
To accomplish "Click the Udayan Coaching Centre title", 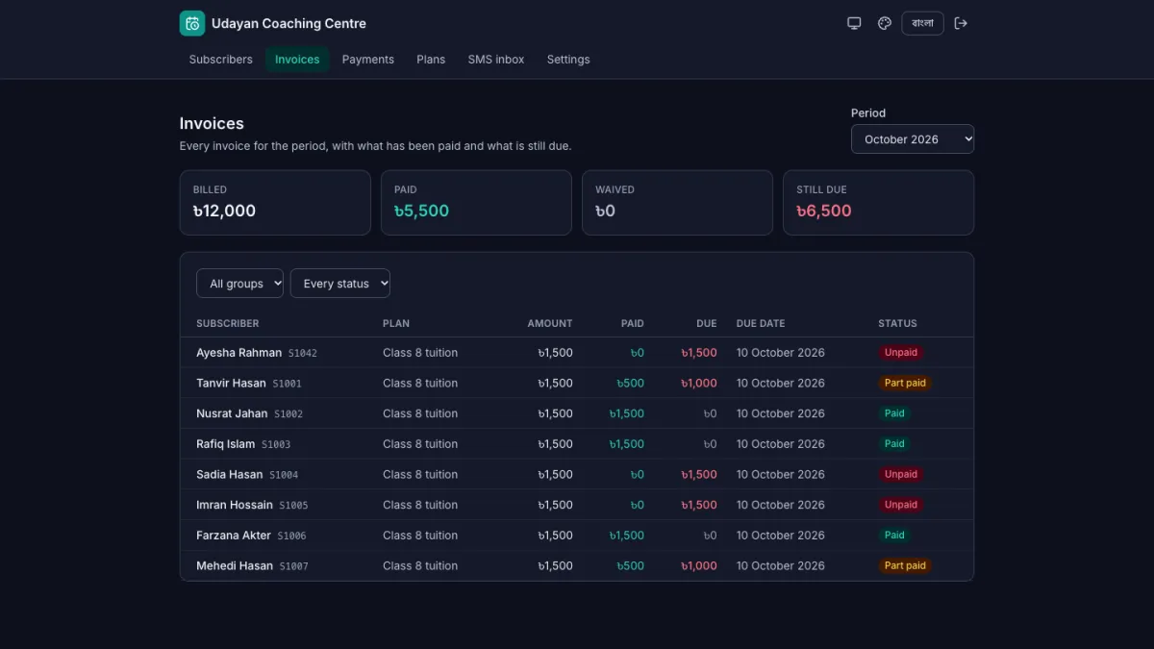I will [x=288, y=23].
